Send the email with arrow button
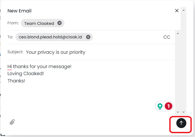This screenshot has width=195, height=137. pyautogui.click(x=181, y=123)
